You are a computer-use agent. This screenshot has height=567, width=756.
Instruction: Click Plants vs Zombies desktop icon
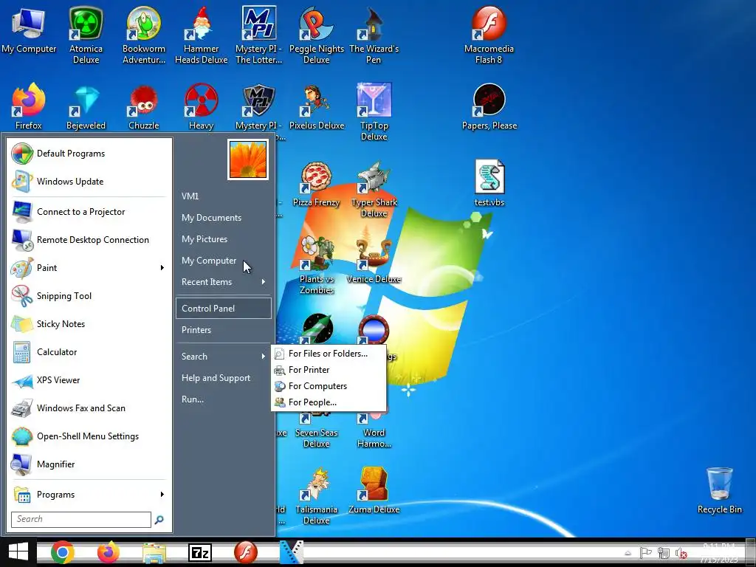(316, 265)
